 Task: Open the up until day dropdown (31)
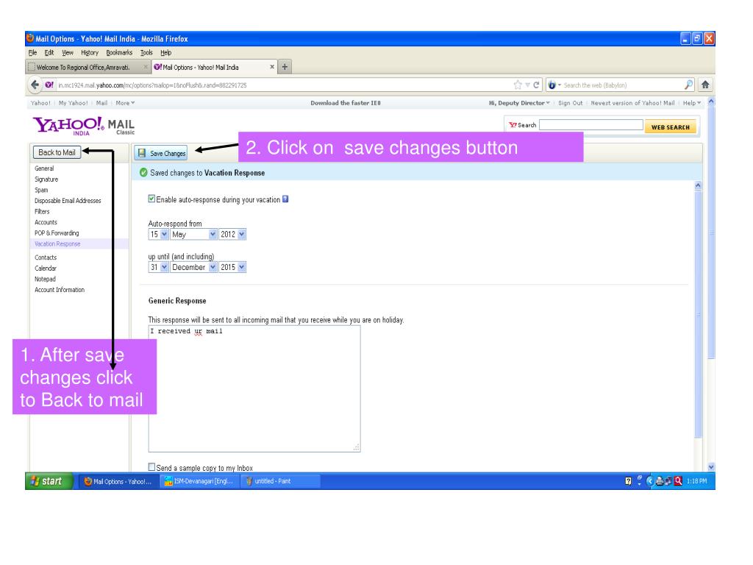[x=159, y=266]
